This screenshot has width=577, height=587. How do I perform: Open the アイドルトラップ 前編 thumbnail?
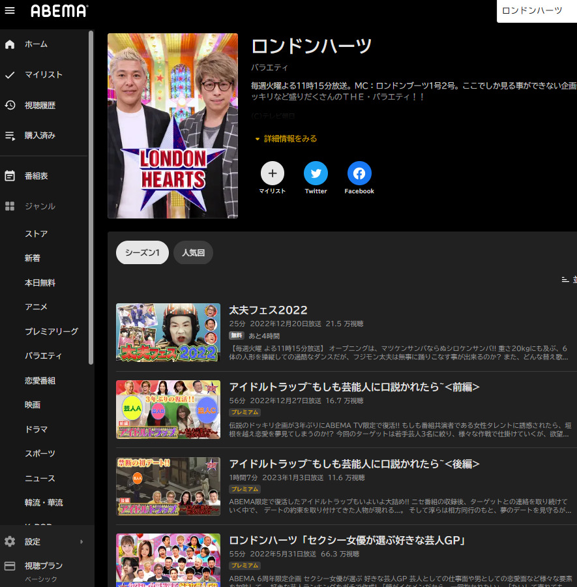pyautogui.click(x=168, y=410)
